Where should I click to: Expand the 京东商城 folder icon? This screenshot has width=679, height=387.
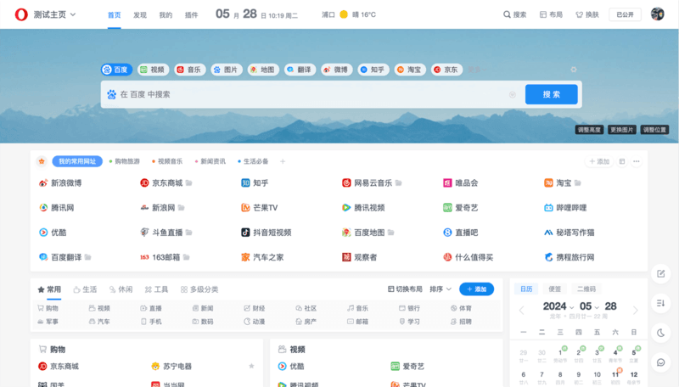tap(188, 183)
